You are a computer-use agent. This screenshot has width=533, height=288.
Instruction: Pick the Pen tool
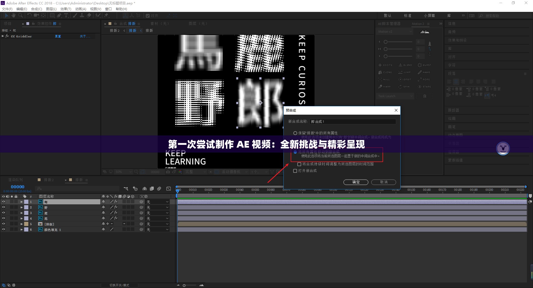(x=59, y=16)
